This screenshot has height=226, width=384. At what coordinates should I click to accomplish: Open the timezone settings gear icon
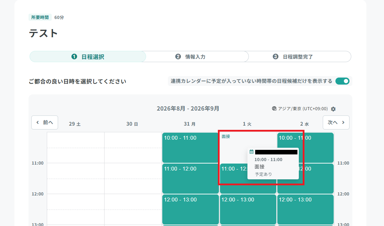point(333,109)
